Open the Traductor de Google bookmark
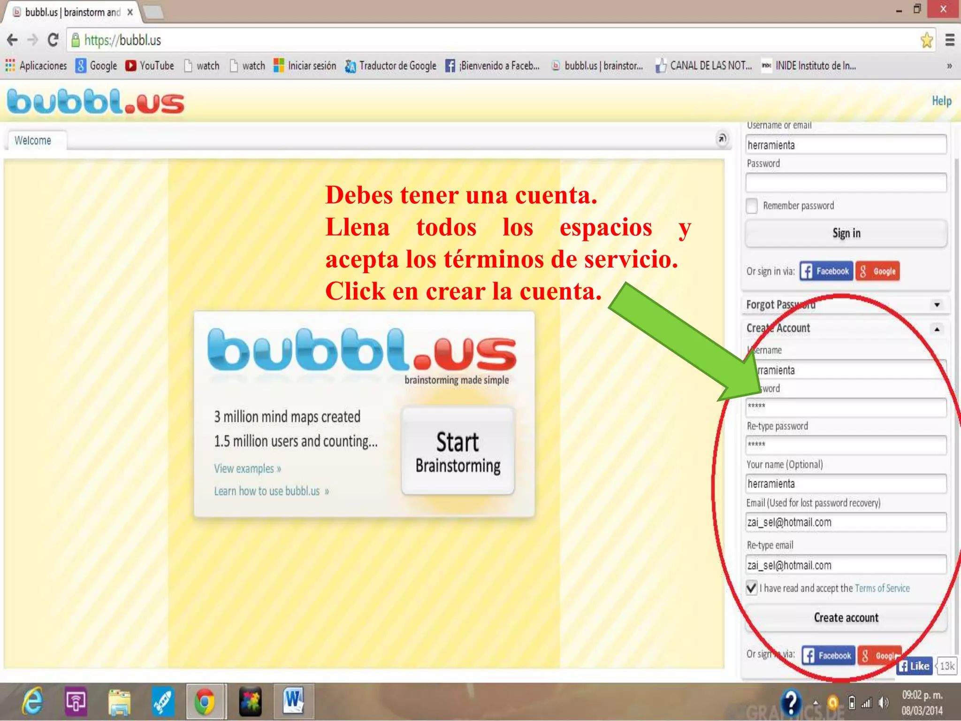 pyautogui.click(x=390, y=66)
